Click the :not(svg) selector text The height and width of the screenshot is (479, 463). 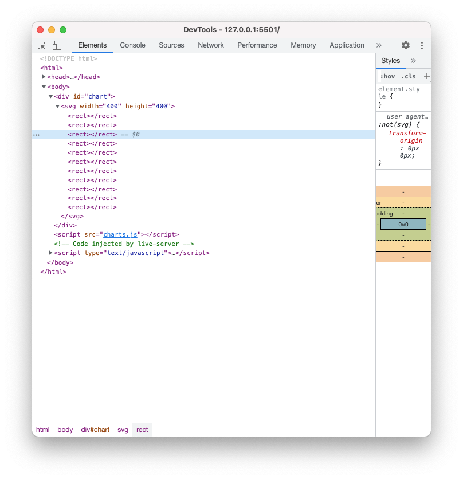[x=395, y=125]
